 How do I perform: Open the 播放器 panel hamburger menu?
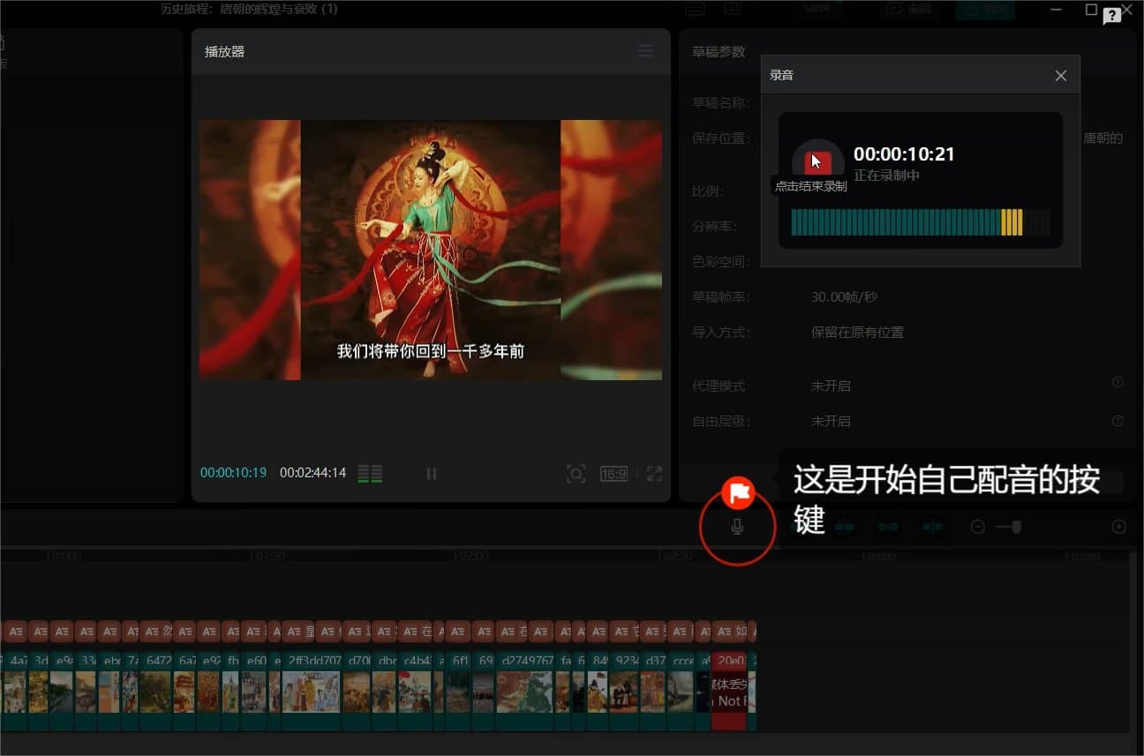[645, 51]
